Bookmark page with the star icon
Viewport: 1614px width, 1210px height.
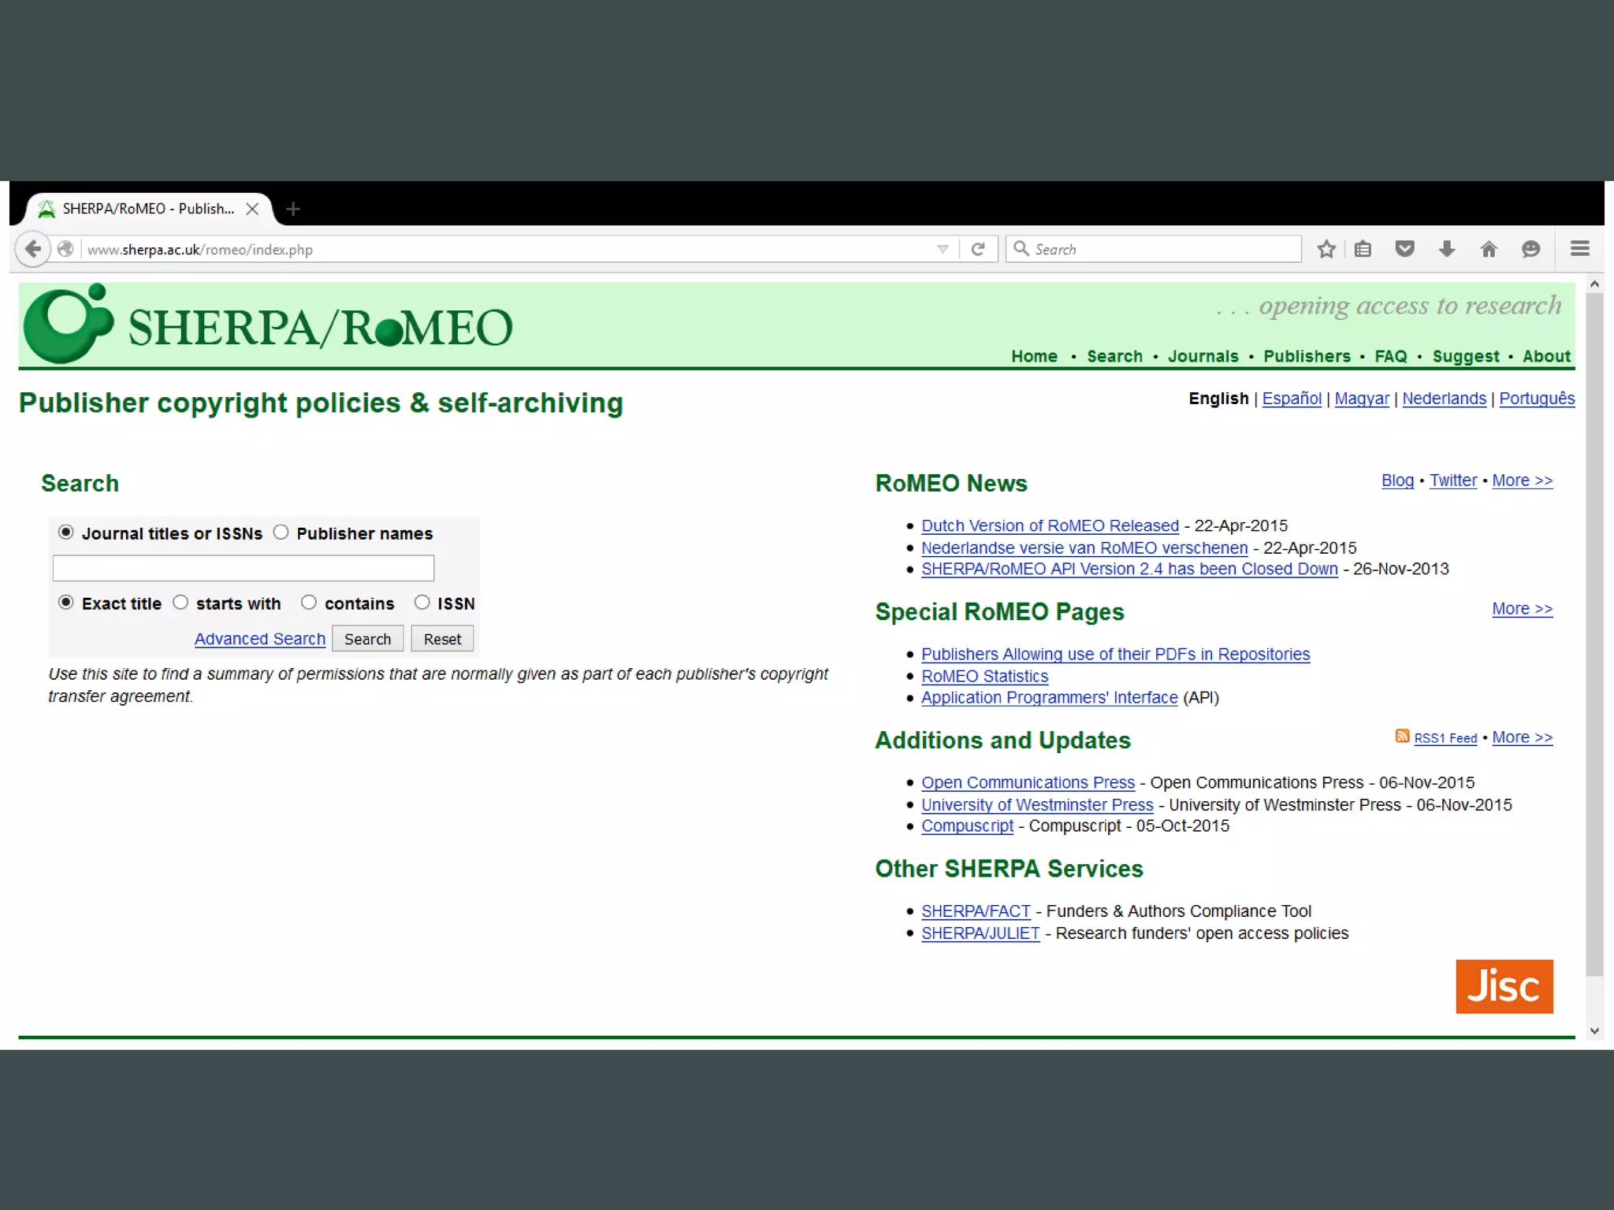pyautogui.click(x=1326, y=249)
